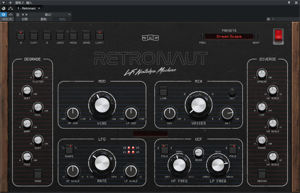The height and width of the screenshot is (193, 300).
Task: Click the PHASE knob
Action: (262, 140)
